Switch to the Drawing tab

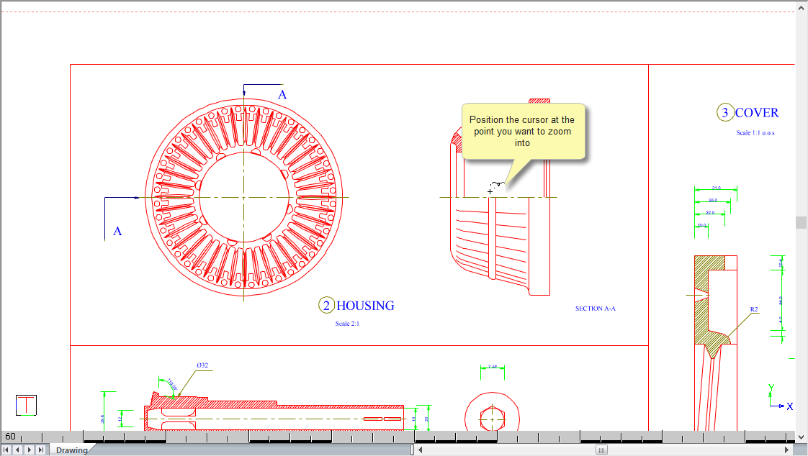pos(71,450)
